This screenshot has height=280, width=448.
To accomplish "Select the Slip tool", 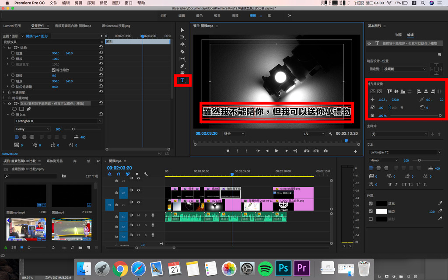I will [182, 59].
